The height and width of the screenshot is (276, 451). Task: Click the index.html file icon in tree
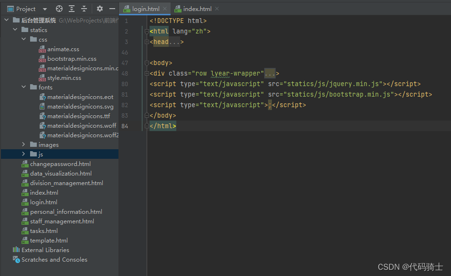pyautogui.click(x=25, y=192)
